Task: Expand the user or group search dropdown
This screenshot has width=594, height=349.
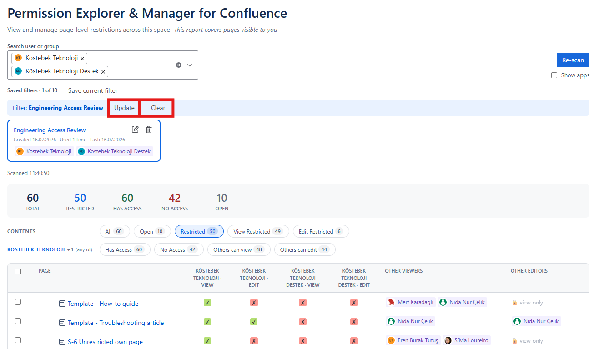Action: click(190, 65)
